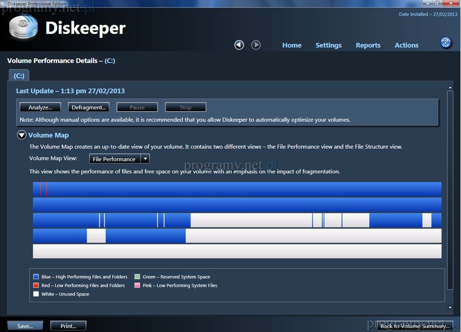
Task: Click the Diskeeper disk logo icon
Action: [x=23, y=28]
